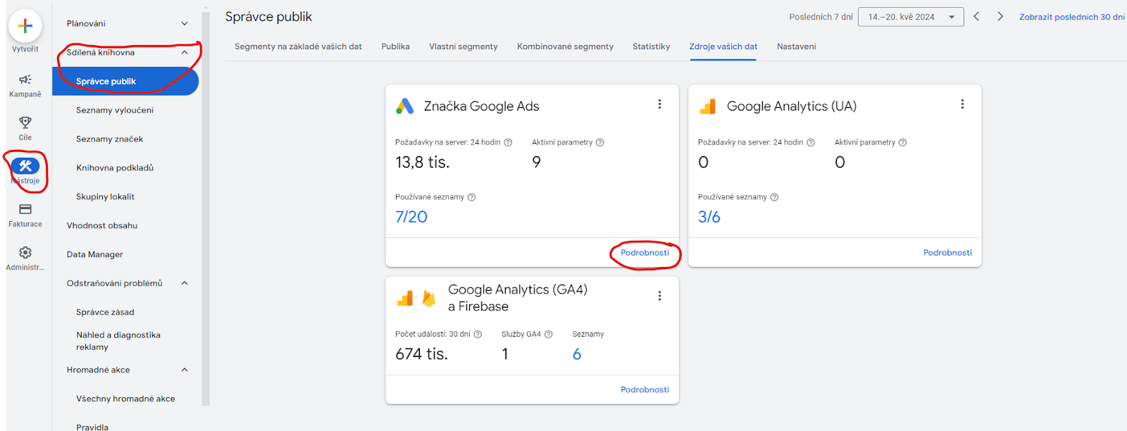Viewport: 1127px width, 431px height.
Task: Switch to the Publika tab
Action: (x=395, y=46)
